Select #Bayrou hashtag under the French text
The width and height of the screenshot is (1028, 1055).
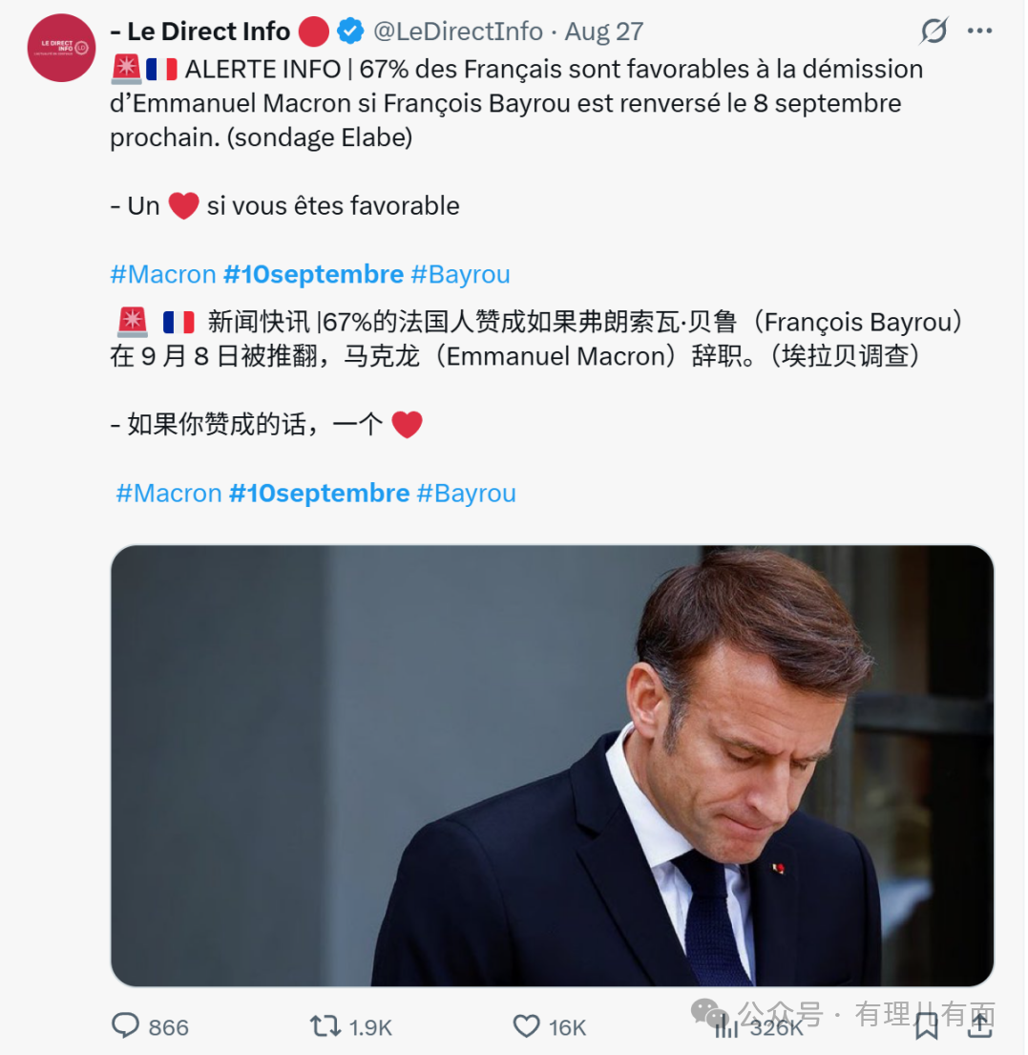(460, 275)
